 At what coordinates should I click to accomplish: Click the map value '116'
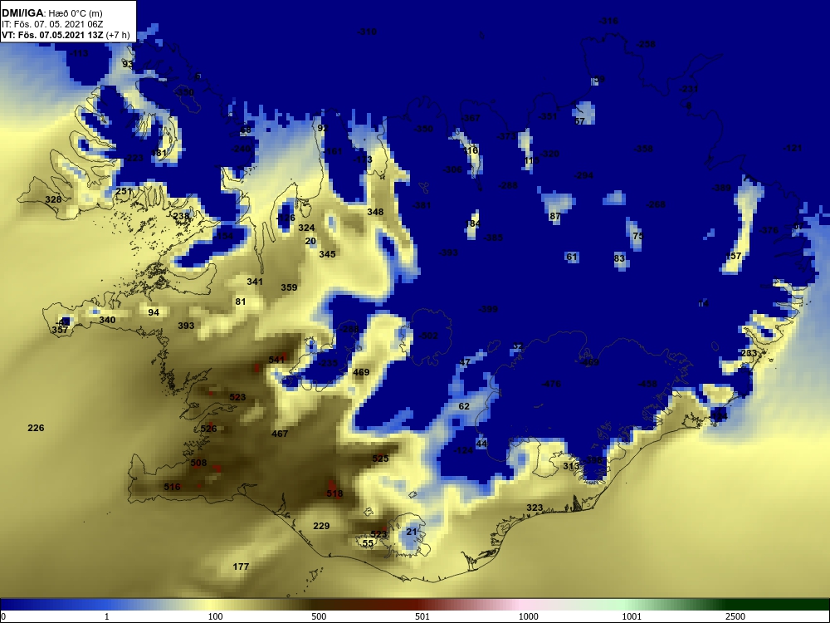coord(471,150)
